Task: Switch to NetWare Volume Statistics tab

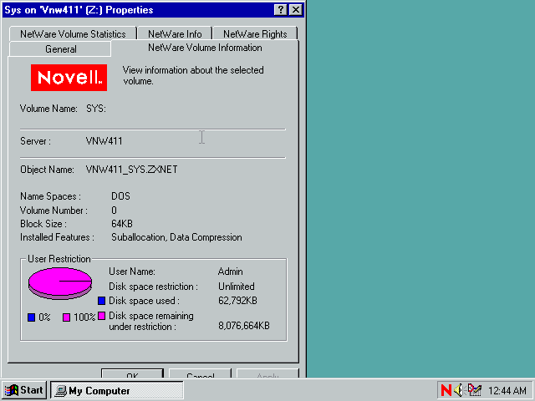Action: (x=73, y=34)
